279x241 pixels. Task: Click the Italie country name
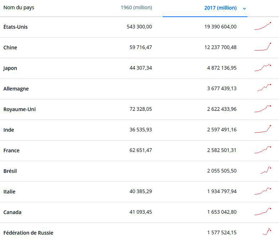point(9,192)
